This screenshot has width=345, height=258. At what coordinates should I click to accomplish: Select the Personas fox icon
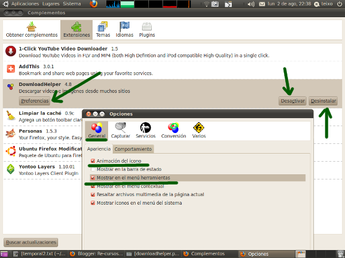pyautogui.click(x=10, y=133)
